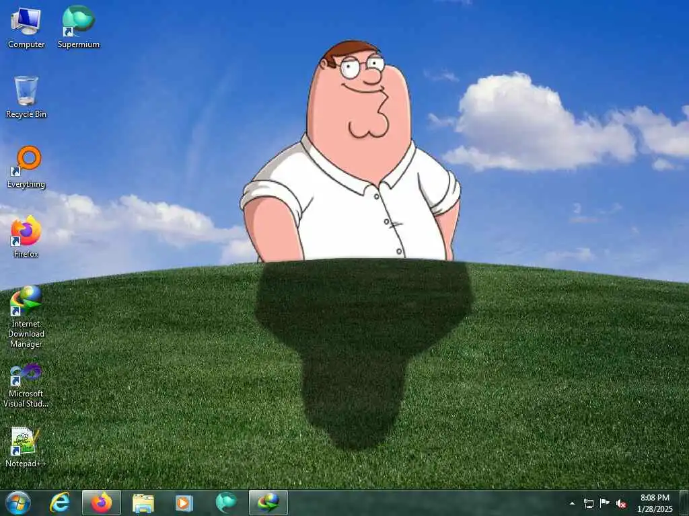Open the Action Center flag icon
Screen dimensions: 689x516
pos(605,503)
